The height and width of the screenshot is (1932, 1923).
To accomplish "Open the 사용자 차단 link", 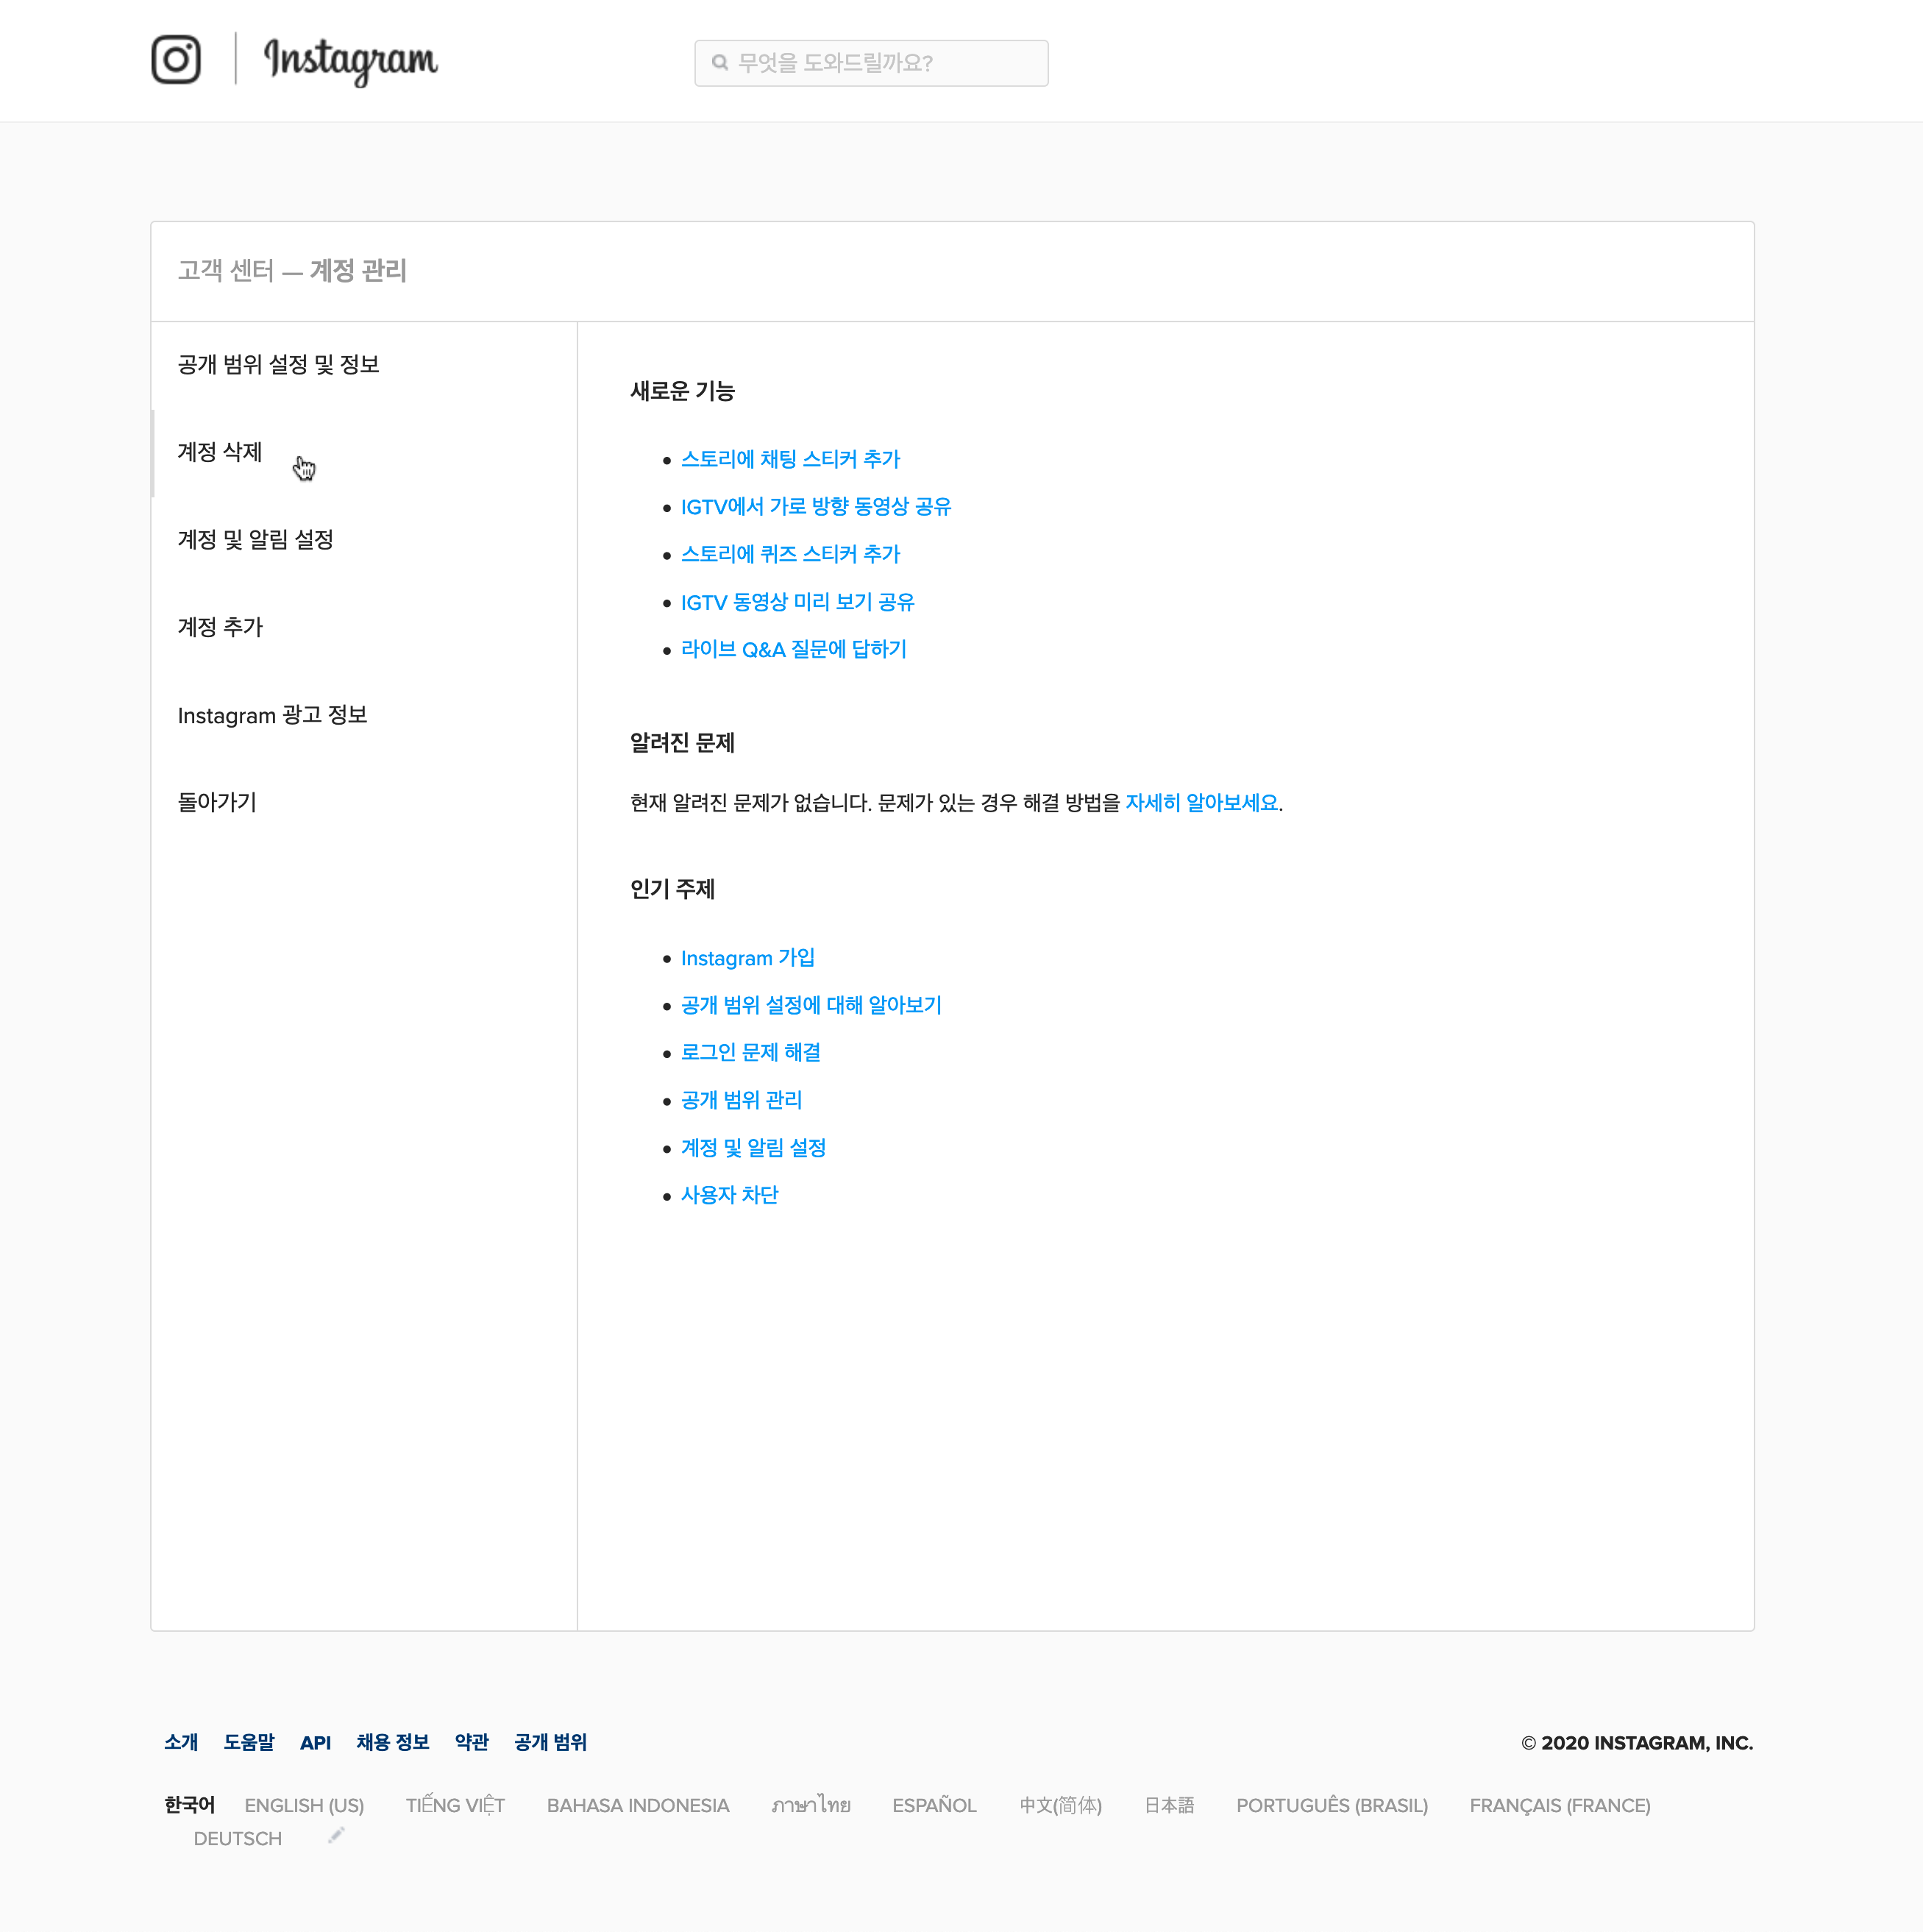I will (x=730, y=1195).
